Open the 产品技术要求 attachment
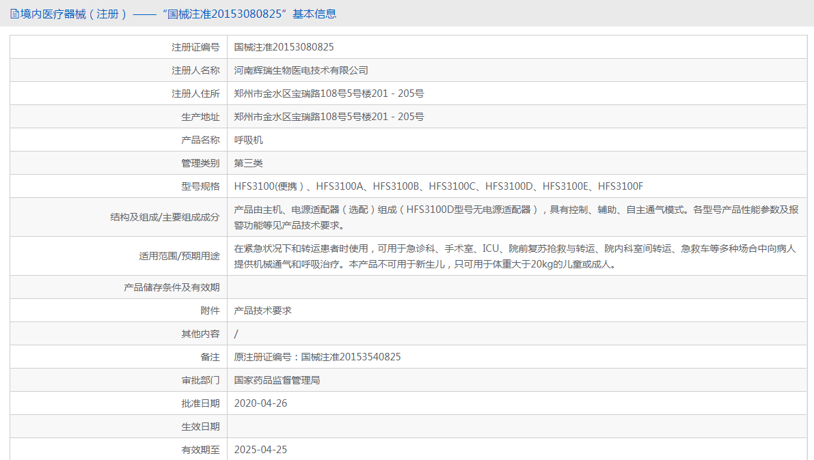814x460 pixels. pos(262,311)
